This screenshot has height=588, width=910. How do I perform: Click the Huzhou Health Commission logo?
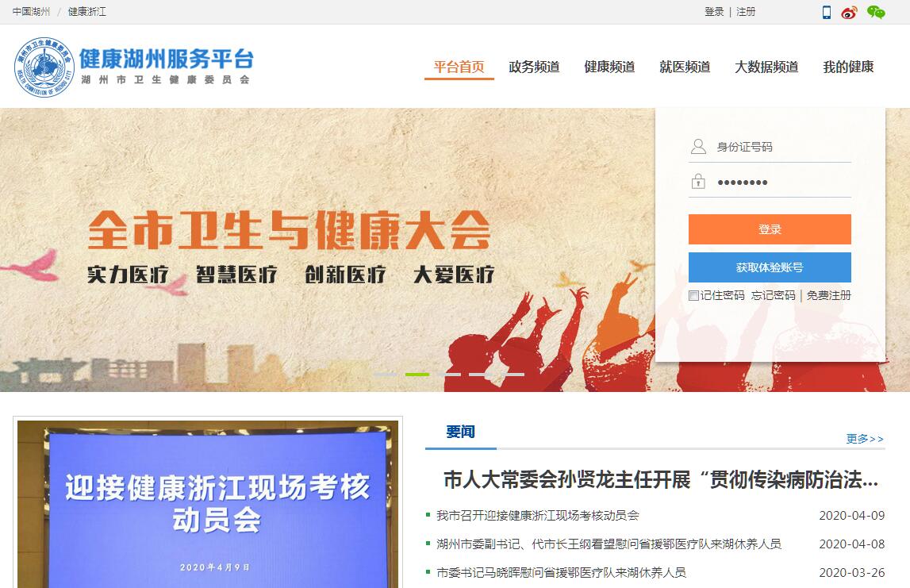click(44, 67)
